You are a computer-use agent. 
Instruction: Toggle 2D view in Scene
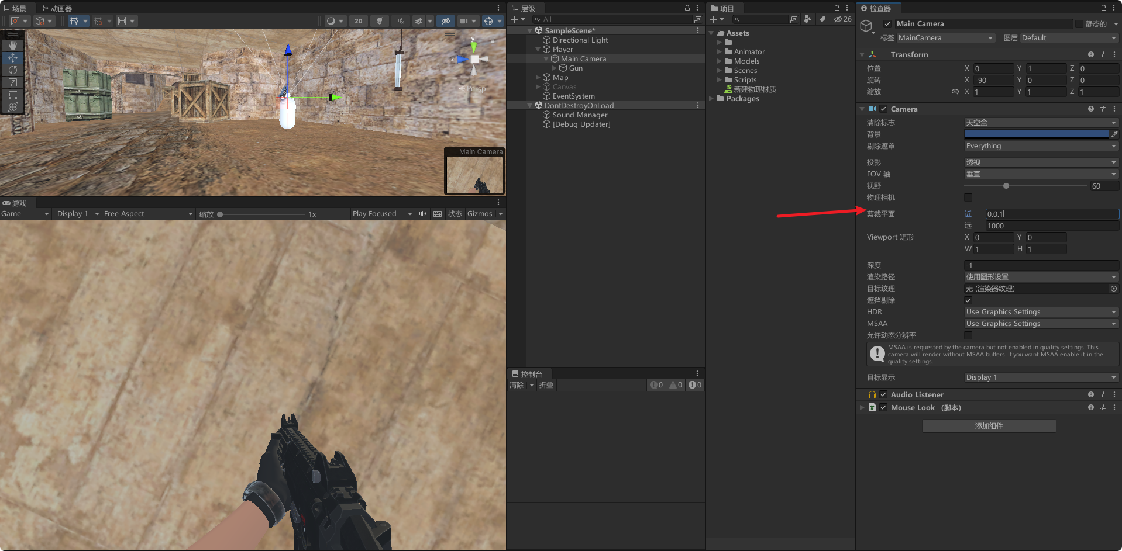pos(358,21)
